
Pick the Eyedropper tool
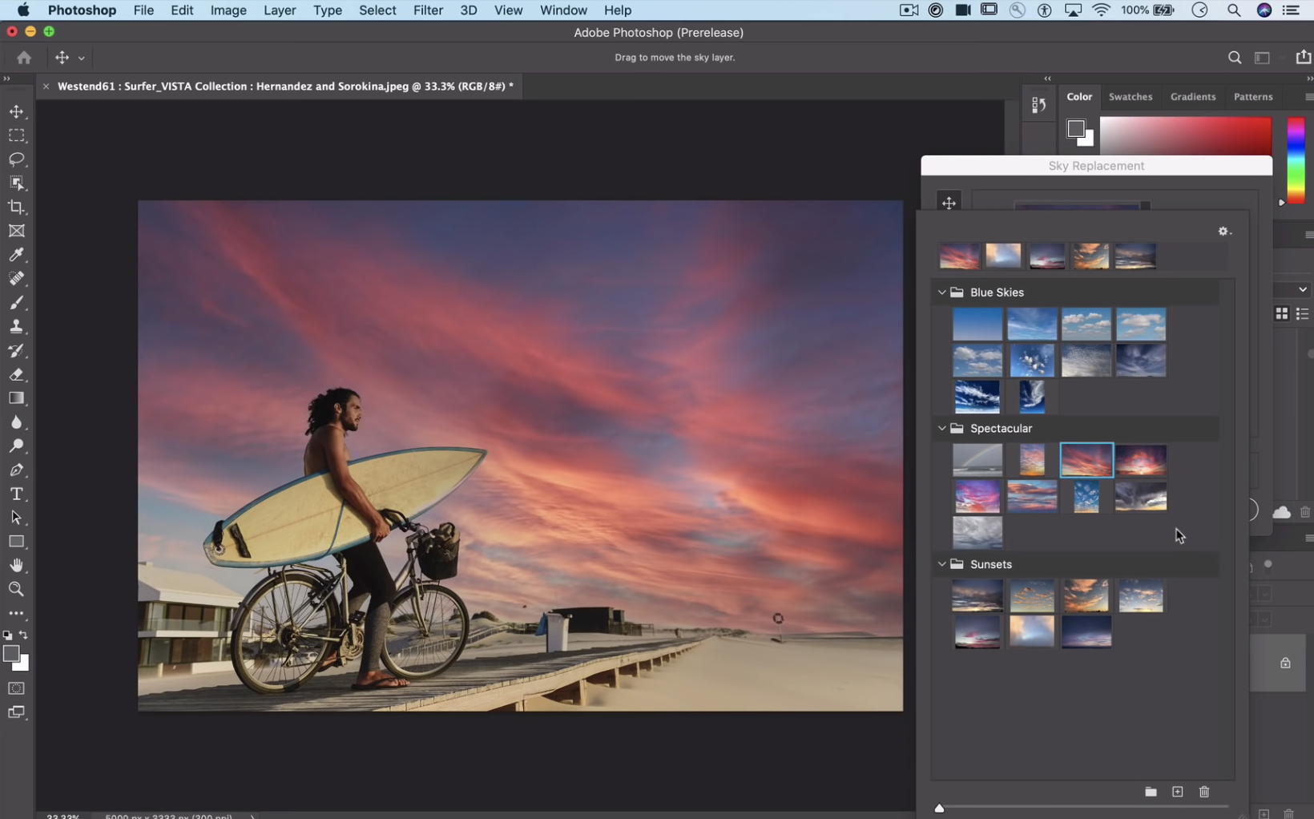click(16, 255)
